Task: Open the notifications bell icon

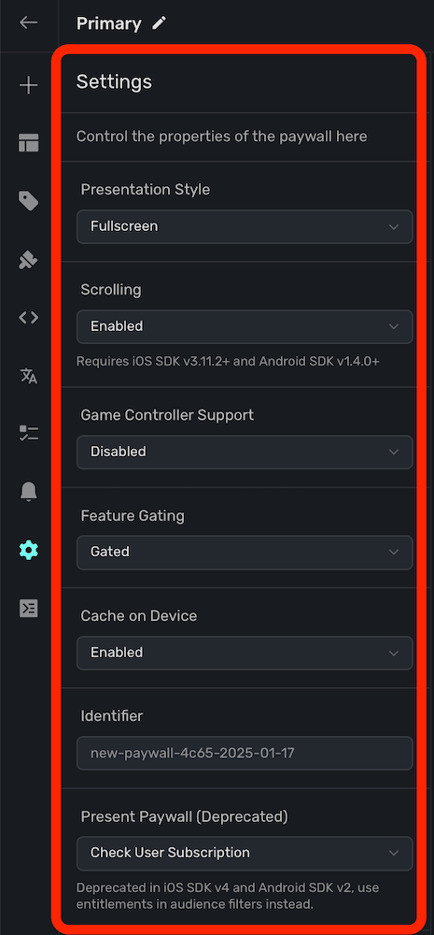Action: point(29,492)
